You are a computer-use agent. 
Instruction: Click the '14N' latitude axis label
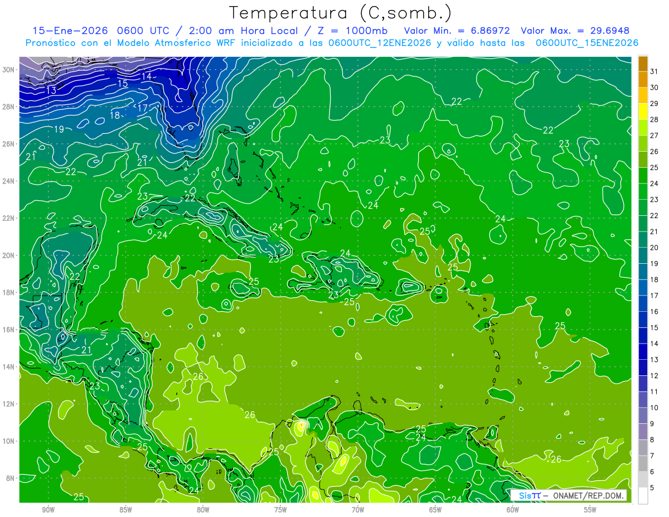(x=9, y=366)
